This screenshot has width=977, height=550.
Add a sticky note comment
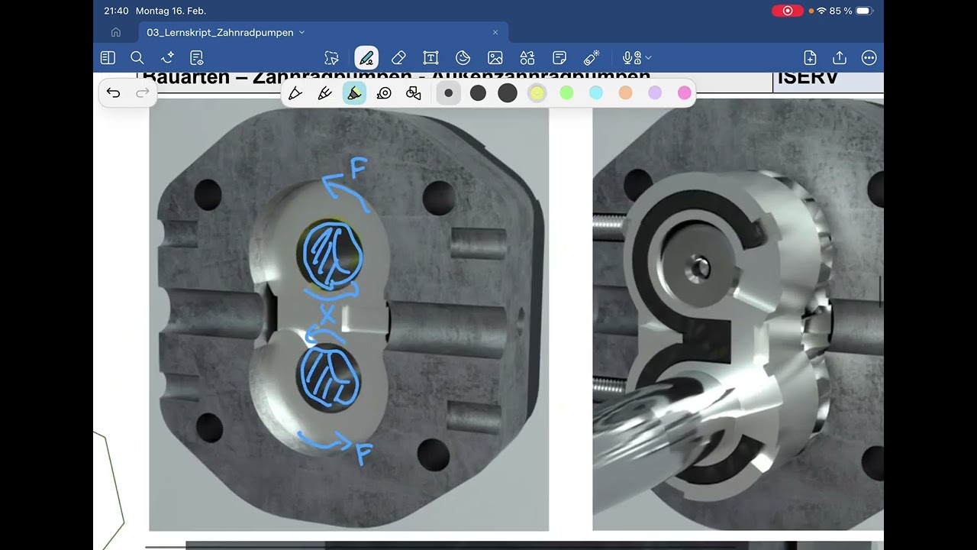pyautogui.click(x=559, y=58)
